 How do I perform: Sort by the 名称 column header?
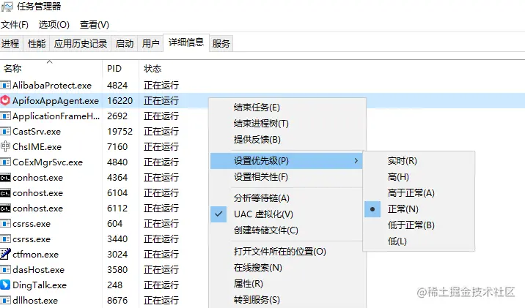tap(51, 69)
